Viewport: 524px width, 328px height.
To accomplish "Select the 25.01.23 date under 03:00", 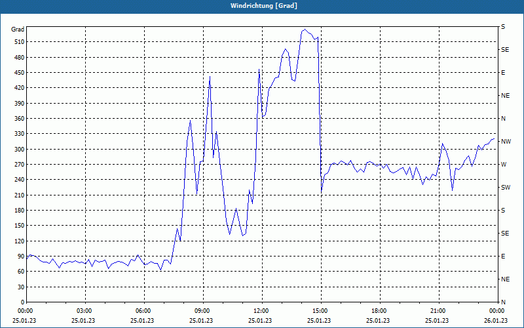I will coord(83,320).
